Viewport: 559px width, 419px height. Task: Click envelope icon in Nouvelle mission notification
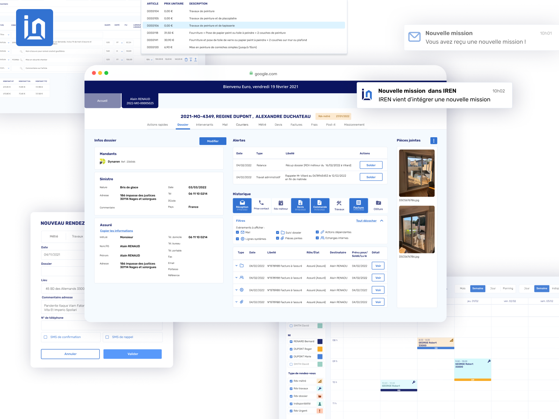414,37
